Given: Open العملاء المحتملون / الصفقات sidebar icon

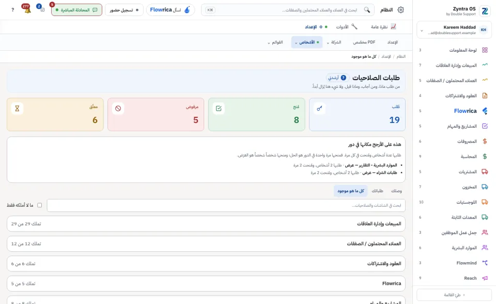Looking at the screenshot, I should [485, 81].
